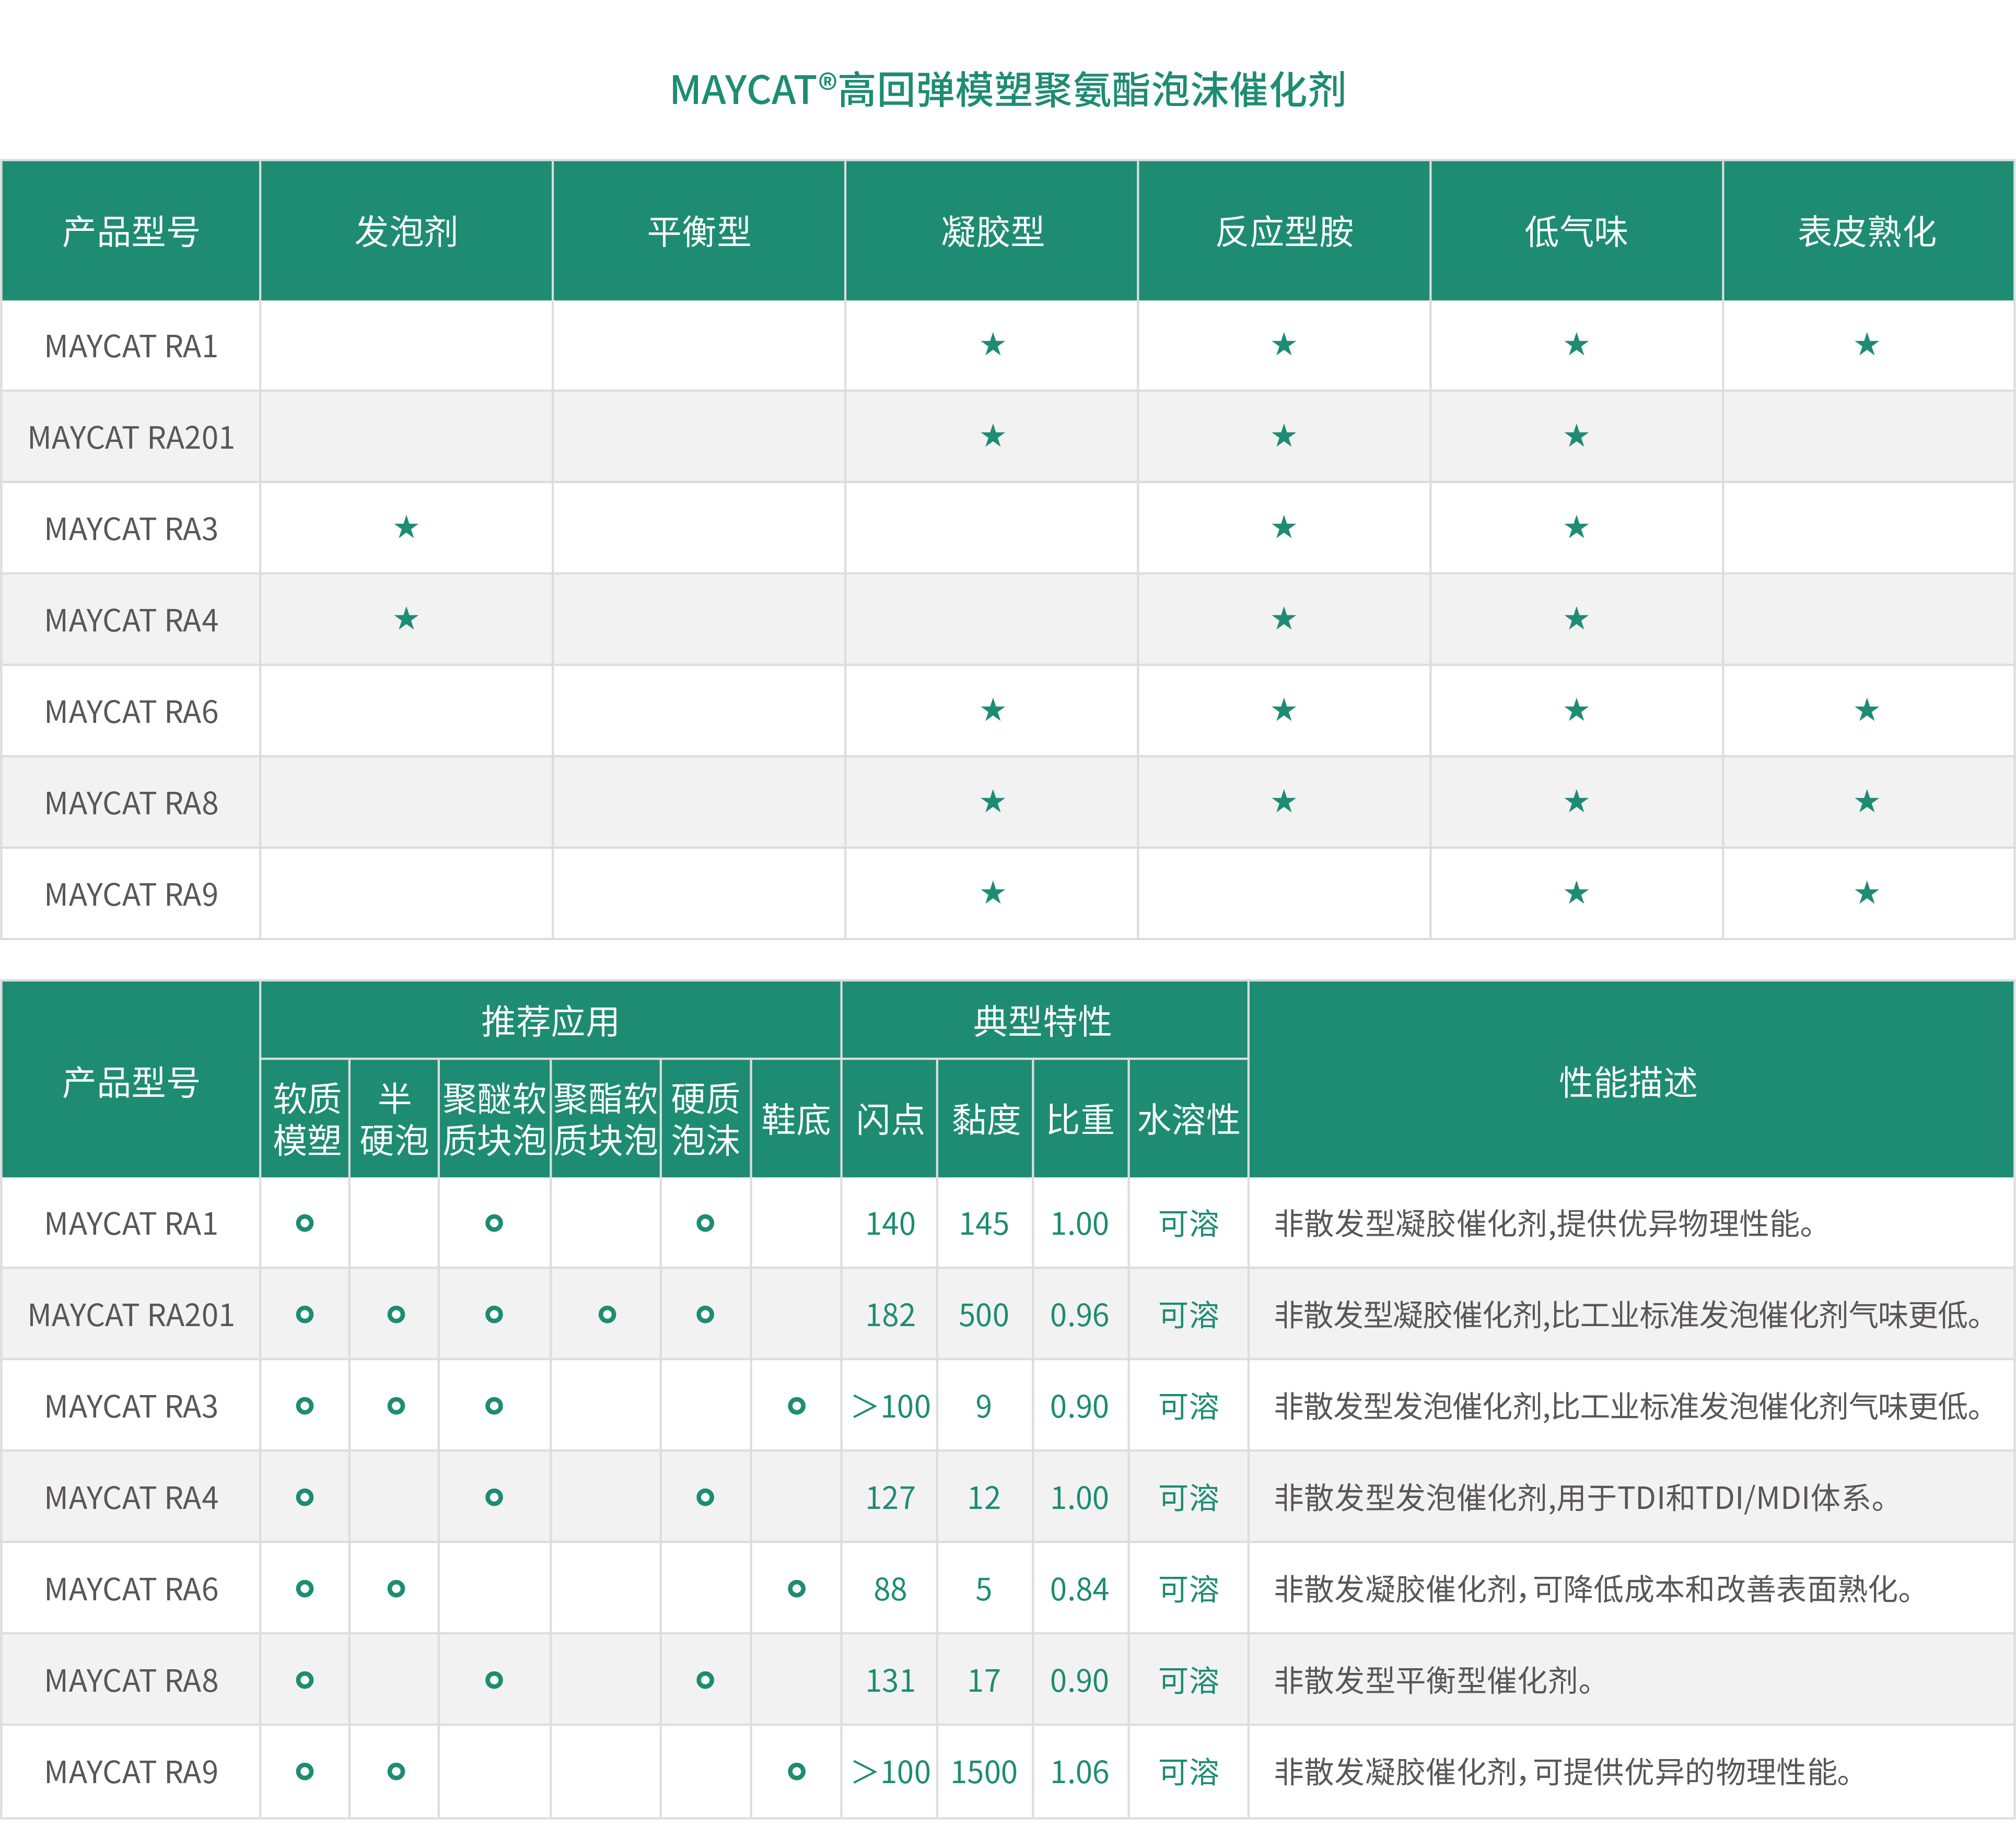Click the RA3 star under 发泡剂 column

406,527
